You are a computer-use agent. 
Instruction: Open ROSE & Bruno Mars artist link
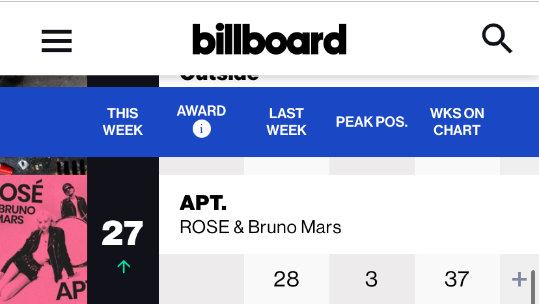point(260,227)
